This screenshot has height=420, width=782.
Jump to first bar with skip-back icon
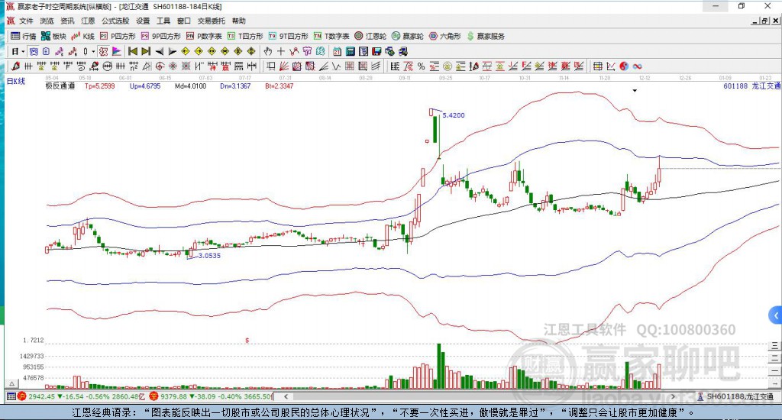click(x=133, y=51)
